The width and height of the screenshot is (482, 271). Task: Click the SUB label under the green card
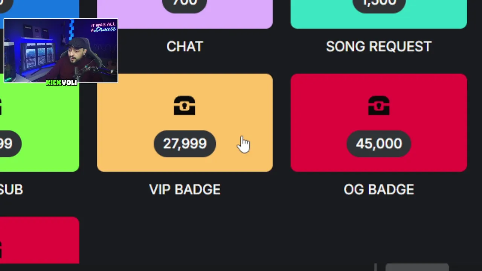coord(11,189)
